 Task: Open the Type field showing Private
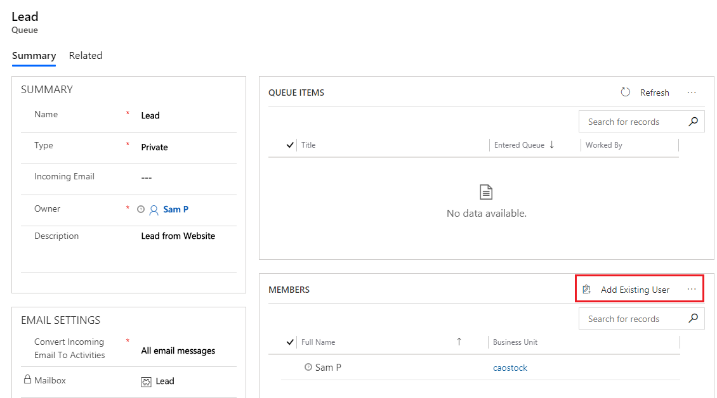(188, 147)
